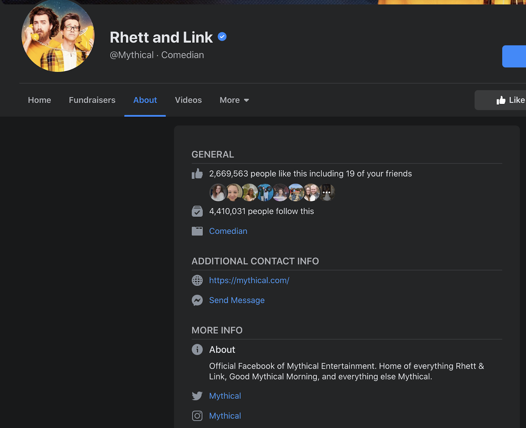The width and height of the screenshot is (526, 428).
Task: Open the Mythical Twitter link
Action: (x=225, y=396)
